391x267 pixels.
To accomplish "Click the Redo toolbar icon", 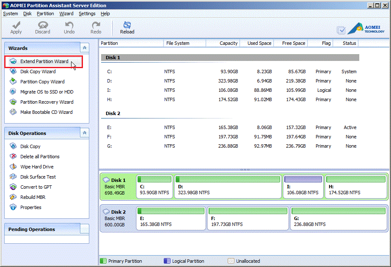I will click(96, 25).
